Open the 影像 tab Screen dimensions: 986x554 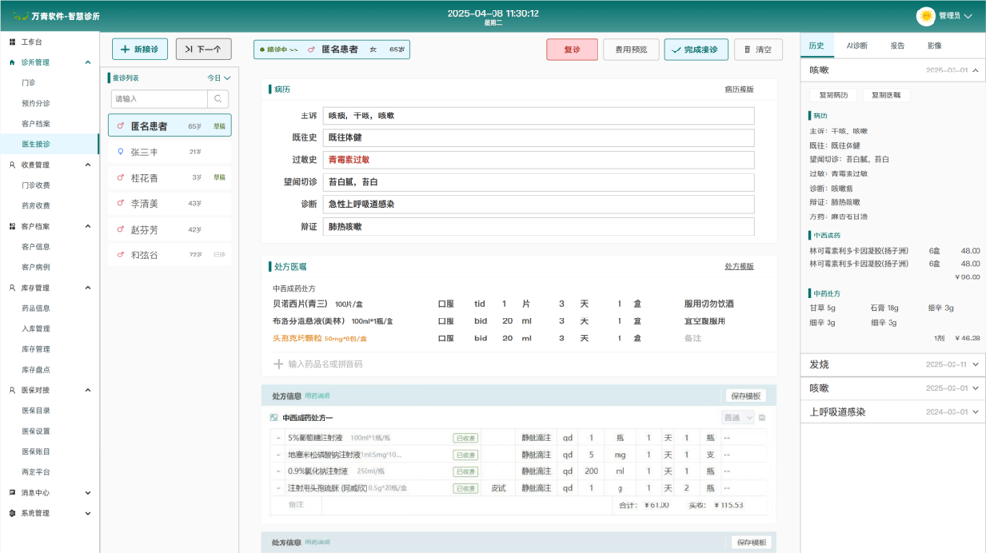point(934,46)
